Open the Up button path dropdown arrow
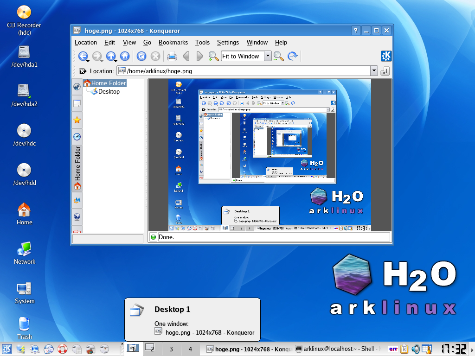 (x=116, y=61)
